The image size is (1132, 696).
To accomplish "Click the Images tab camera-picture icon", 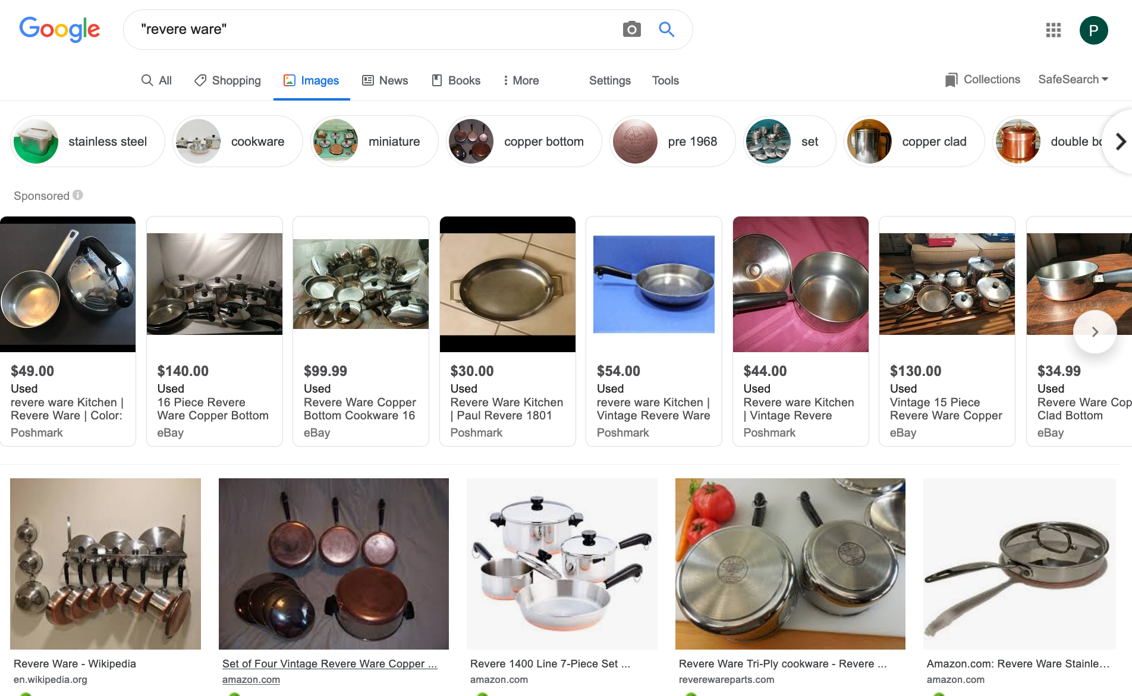I will click(290, 80).
